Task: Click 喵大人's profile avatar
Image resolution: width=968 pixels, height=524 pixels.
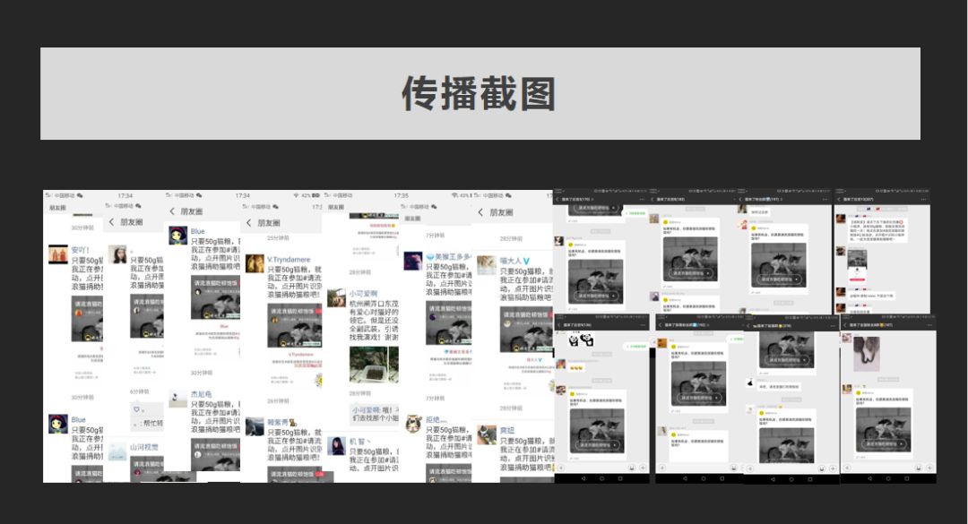Action: click(x=486, y=264)
